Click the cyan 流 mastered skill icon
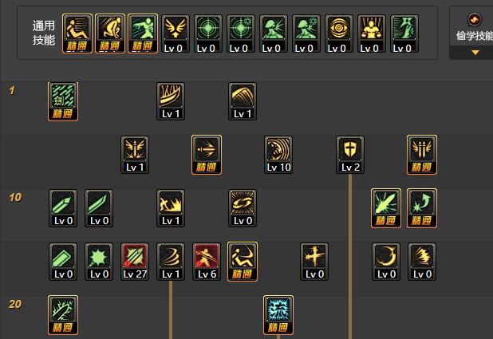Screen dimensions: 493x339 point(278,315)
